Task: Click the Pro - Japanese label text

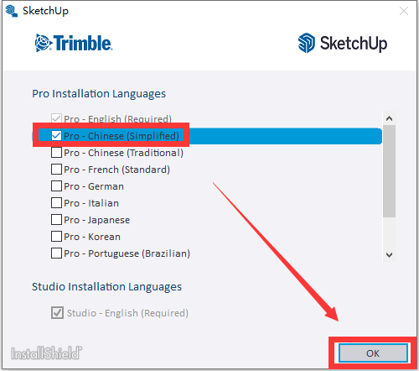Action: tap(97, 220)
